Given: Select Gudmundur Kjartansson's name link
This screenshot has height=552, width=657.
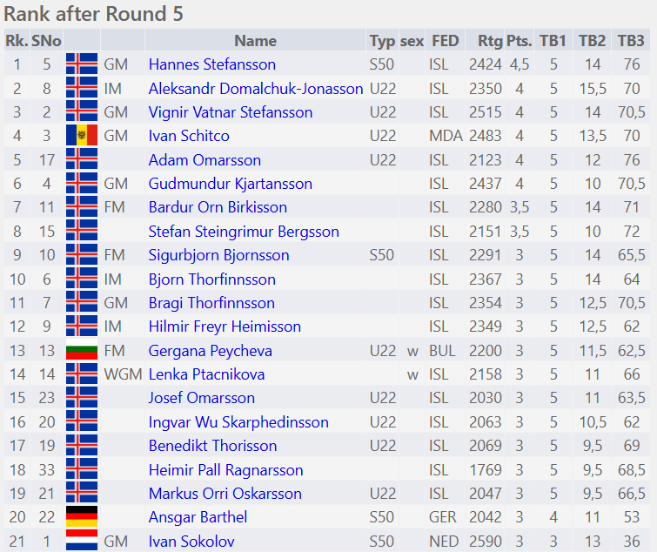Looking at the screenshot, I should click(x=230, y=184).
